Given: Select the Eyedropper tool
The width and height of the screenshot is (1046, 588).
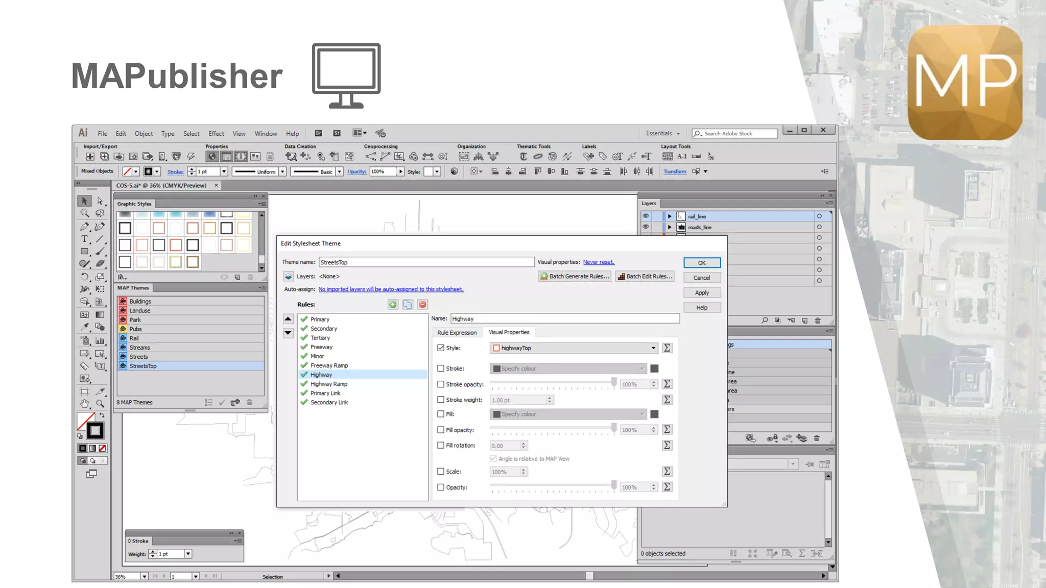Looking at the screenshot, I should point(85,327).
